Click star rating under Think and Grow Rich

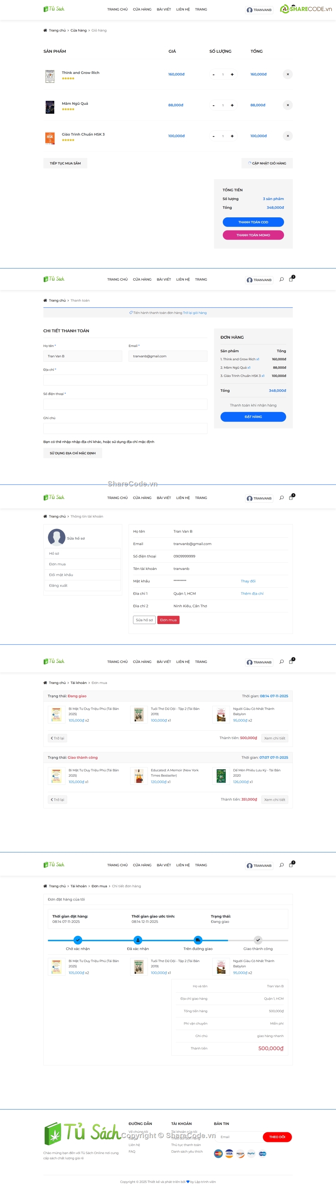(x=68, y=78)
